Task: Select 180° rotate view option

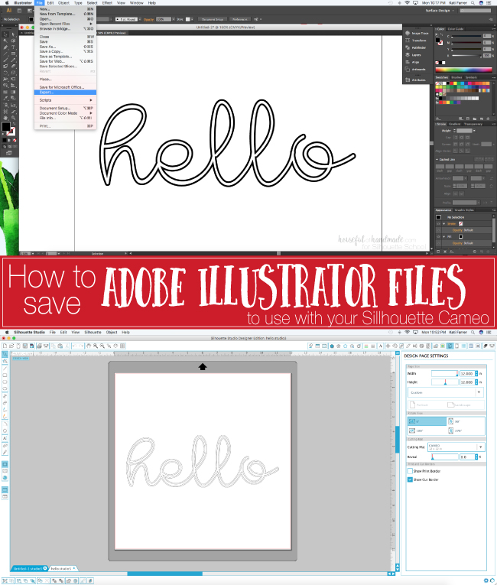Action: pos(427,431)
